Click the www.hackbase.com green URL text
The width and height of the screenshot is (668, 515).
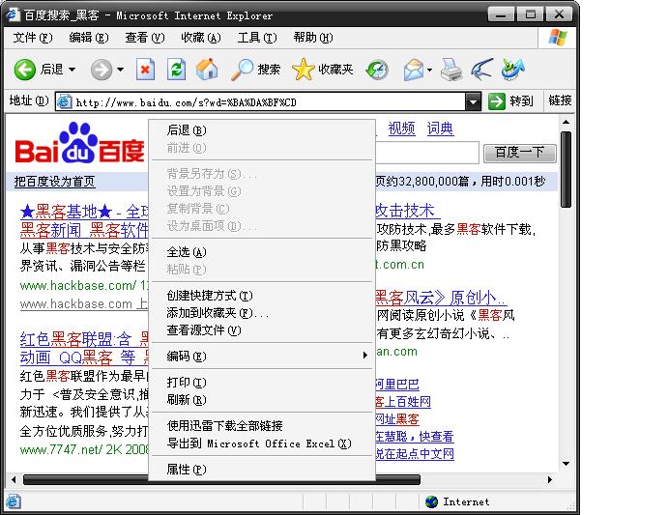click(x=78, y=285)
